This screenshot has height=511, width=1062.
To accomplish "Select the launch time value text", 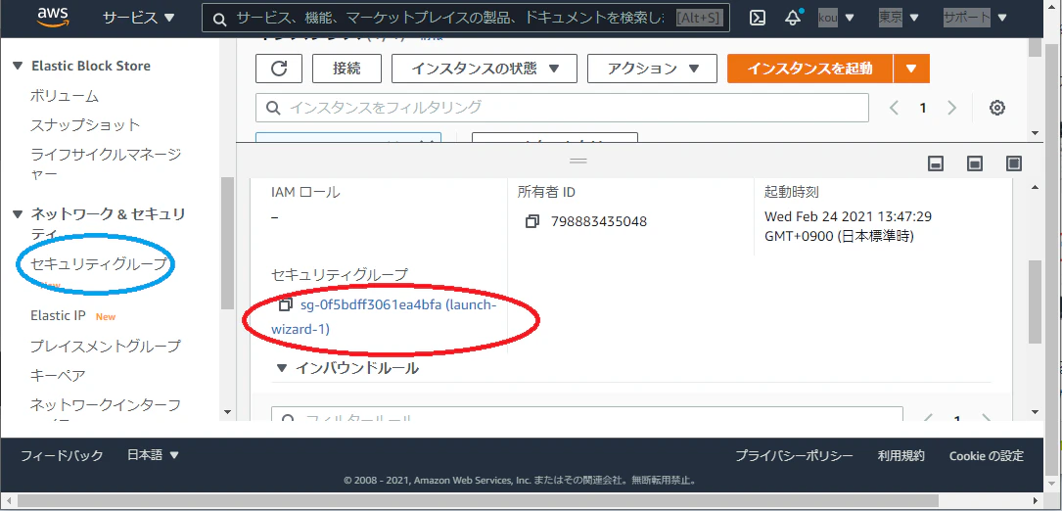I will click(x=848, y=226).
